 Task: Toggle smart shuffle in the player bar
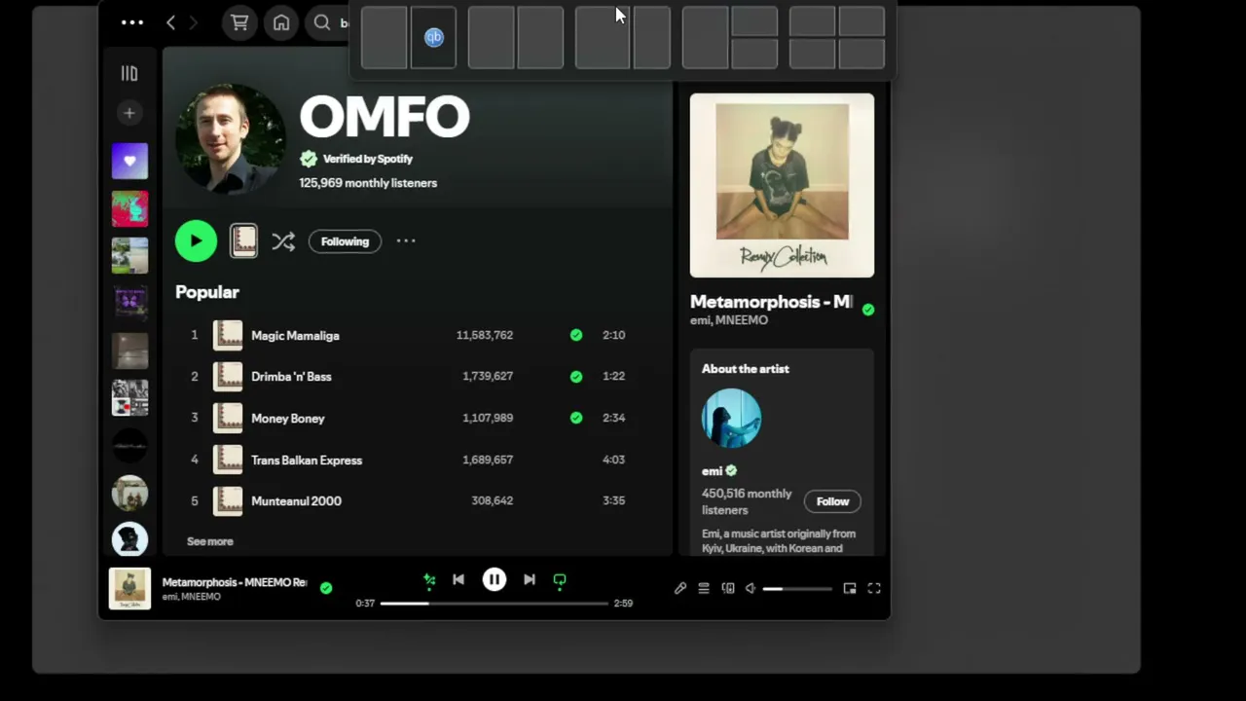429,580
